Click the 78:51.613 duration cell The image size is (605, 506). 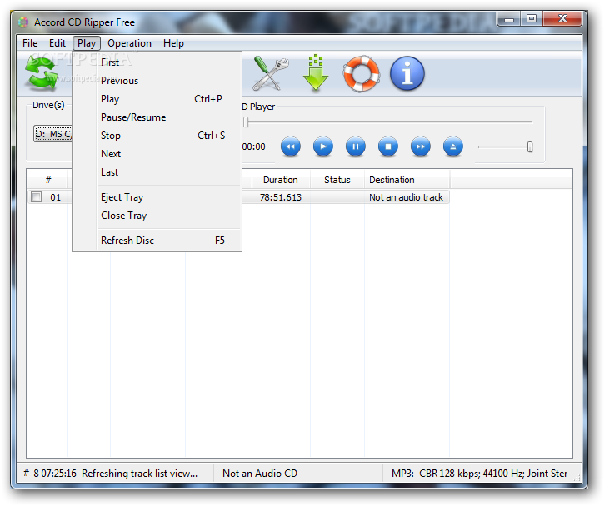pos(281,197)
